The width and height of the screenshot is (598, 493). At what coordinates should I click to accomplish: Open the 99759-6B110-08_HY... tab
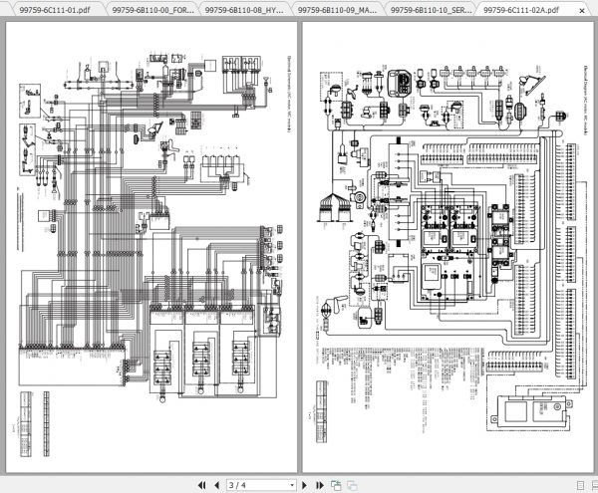[244, 10]
